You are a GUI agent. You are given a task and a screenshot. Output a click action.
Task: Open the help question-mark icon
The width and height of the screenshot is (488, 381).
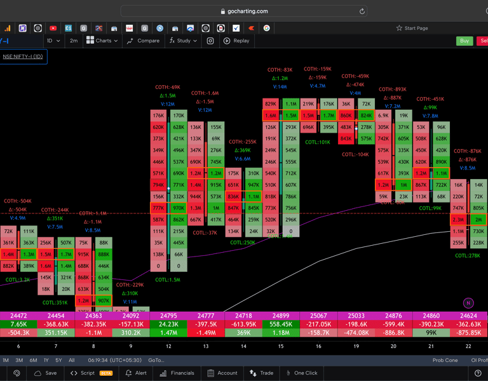pos(478,373)
